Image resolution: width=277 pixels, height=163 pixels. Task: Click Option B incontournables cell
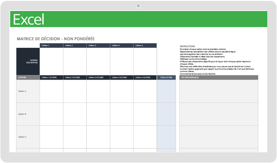tap(219, 114)
